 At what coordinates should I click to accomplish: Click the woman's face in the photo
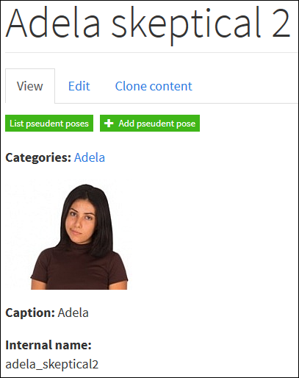pyautogui.click(x=80, y=222)
